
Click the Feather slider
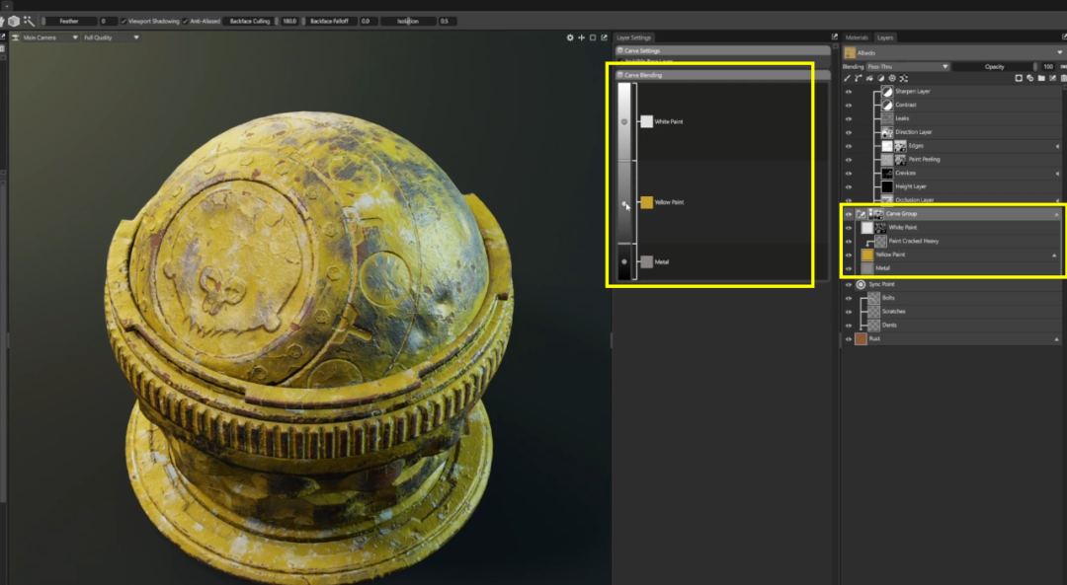click(69, 21)
